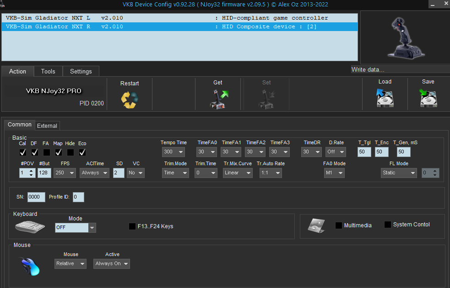Click the Restart recycle icon
The width and height of the screenshot is (450, 288).
[x=130, y=100]
